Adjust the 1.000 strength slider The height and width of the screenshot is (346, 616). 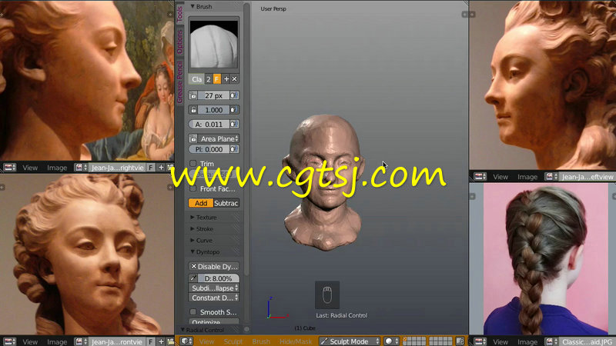(214, 110)
